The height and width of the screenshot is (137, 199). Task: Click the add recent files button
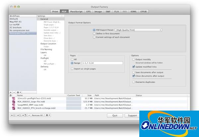tap(24, 115)
